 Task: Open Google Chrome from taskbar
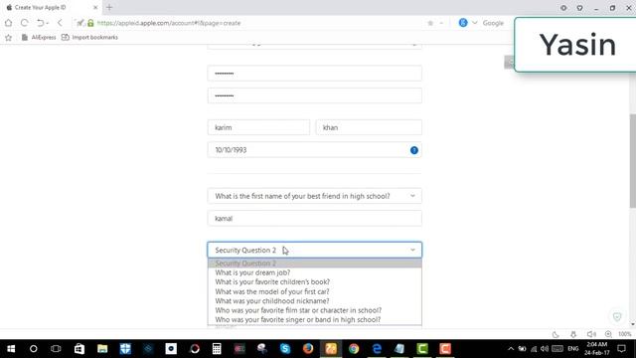click(354, 349)
